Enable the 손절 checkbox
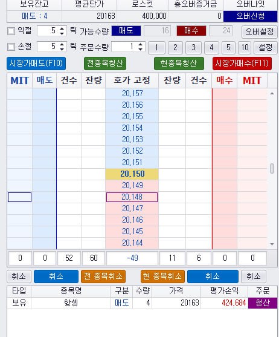The width and height of the screenshot is (279, 337). coord(11,47)
